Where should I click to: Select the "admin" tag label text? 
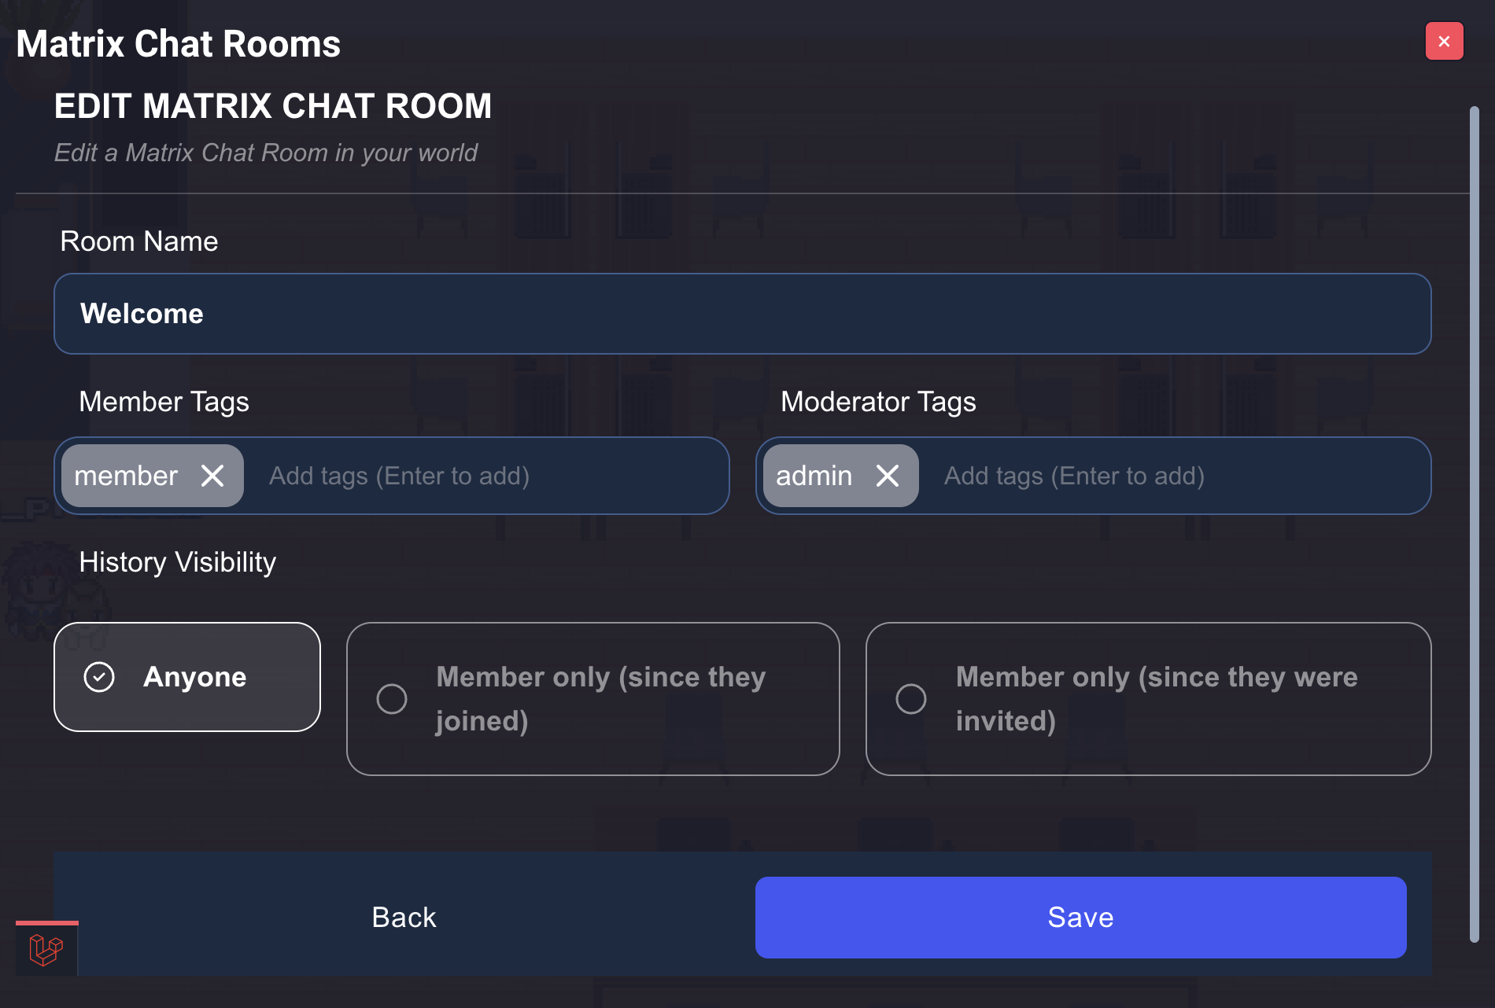tap(813, 475)
